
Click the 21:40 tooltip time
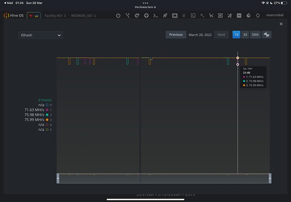pos(246,73)
